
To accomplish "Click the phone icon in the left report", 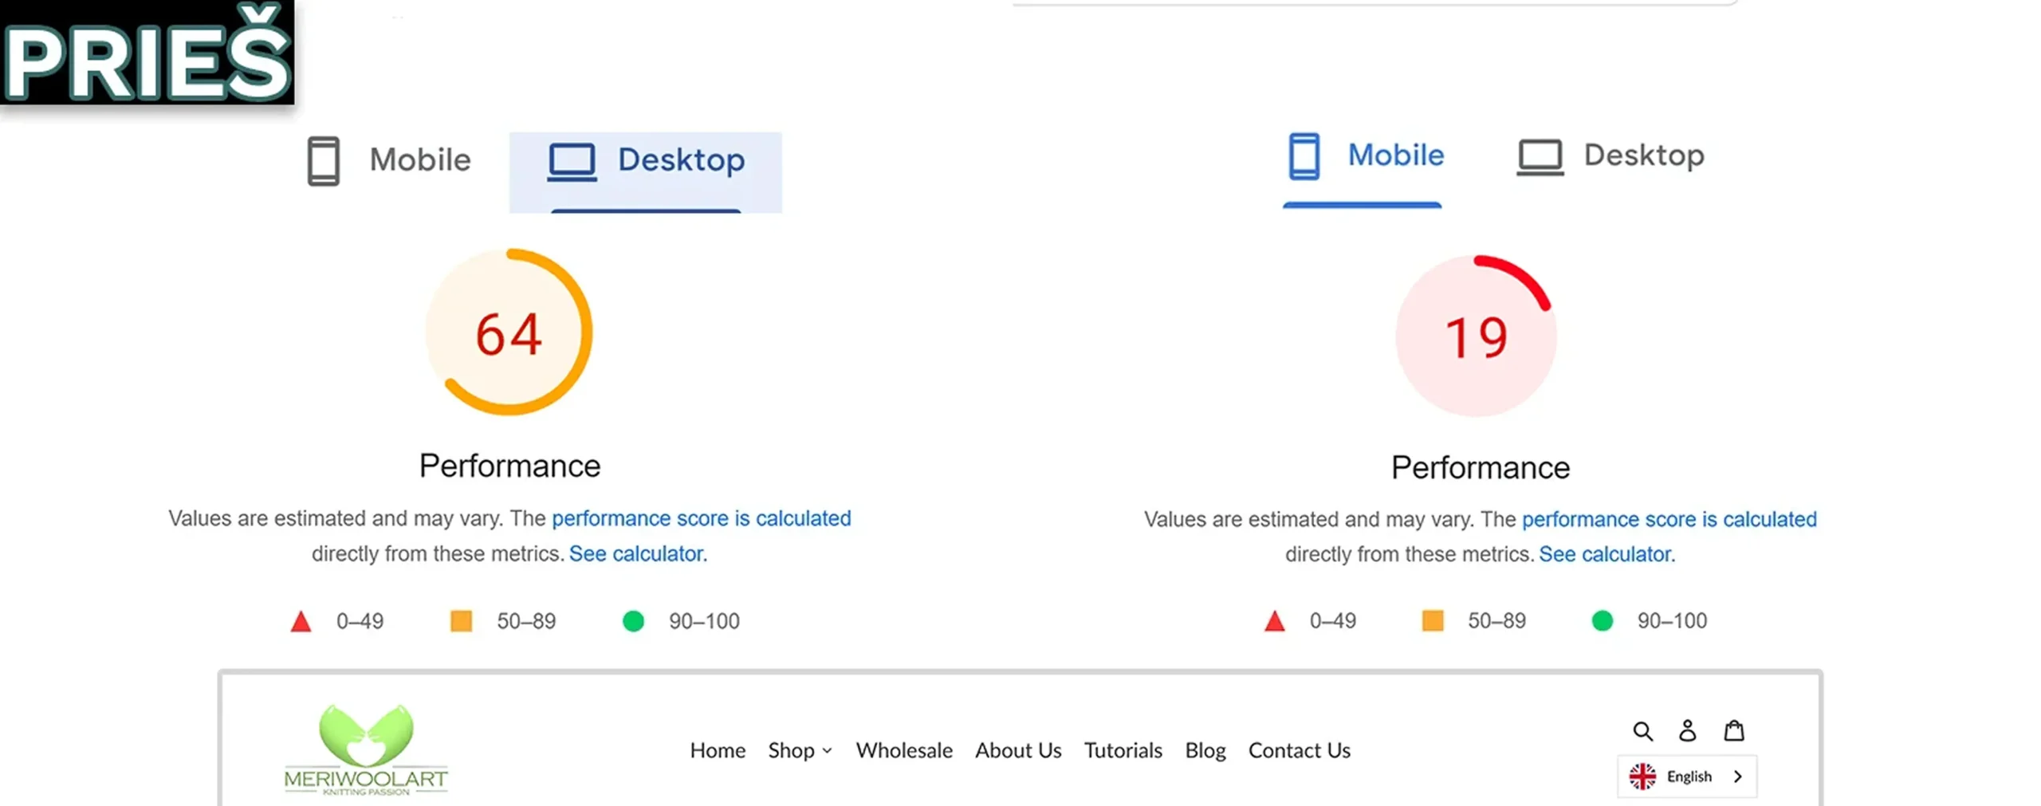I will [x=323, y=162].
